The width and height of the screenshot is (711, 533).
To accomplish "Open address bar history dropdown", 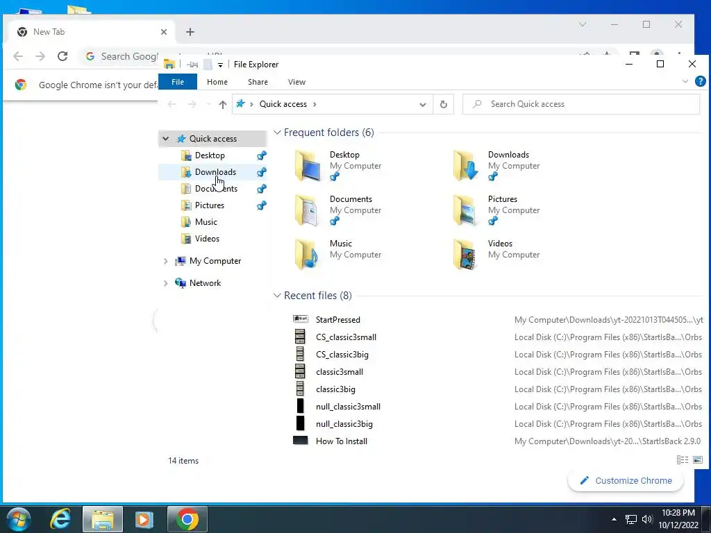I will click(423, 104).
